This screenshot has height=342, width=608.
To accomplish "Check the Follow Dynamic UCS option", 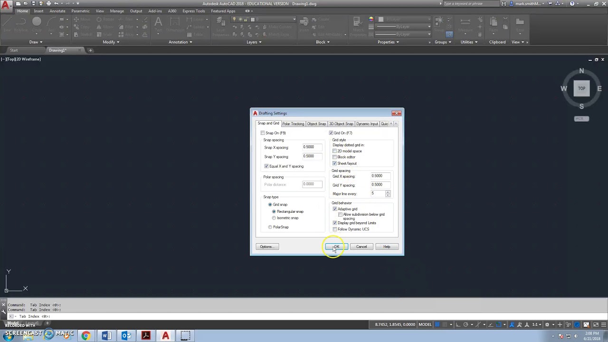I will tap(335, 229).
